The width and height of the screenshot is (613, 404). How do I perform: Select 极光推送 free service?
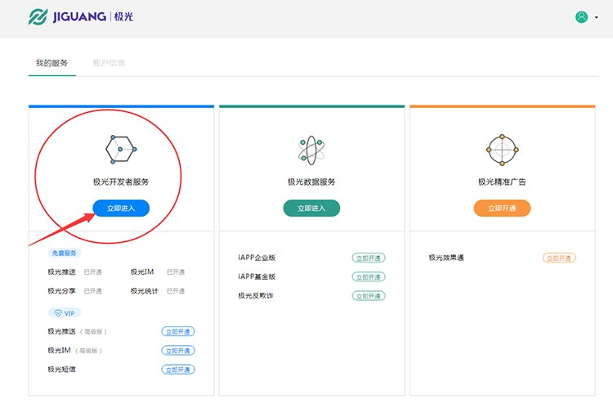pyautogui.click(x=61, y=272)
